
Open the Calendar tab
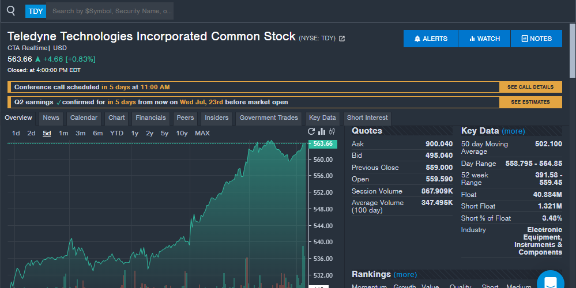click(84, 118)
